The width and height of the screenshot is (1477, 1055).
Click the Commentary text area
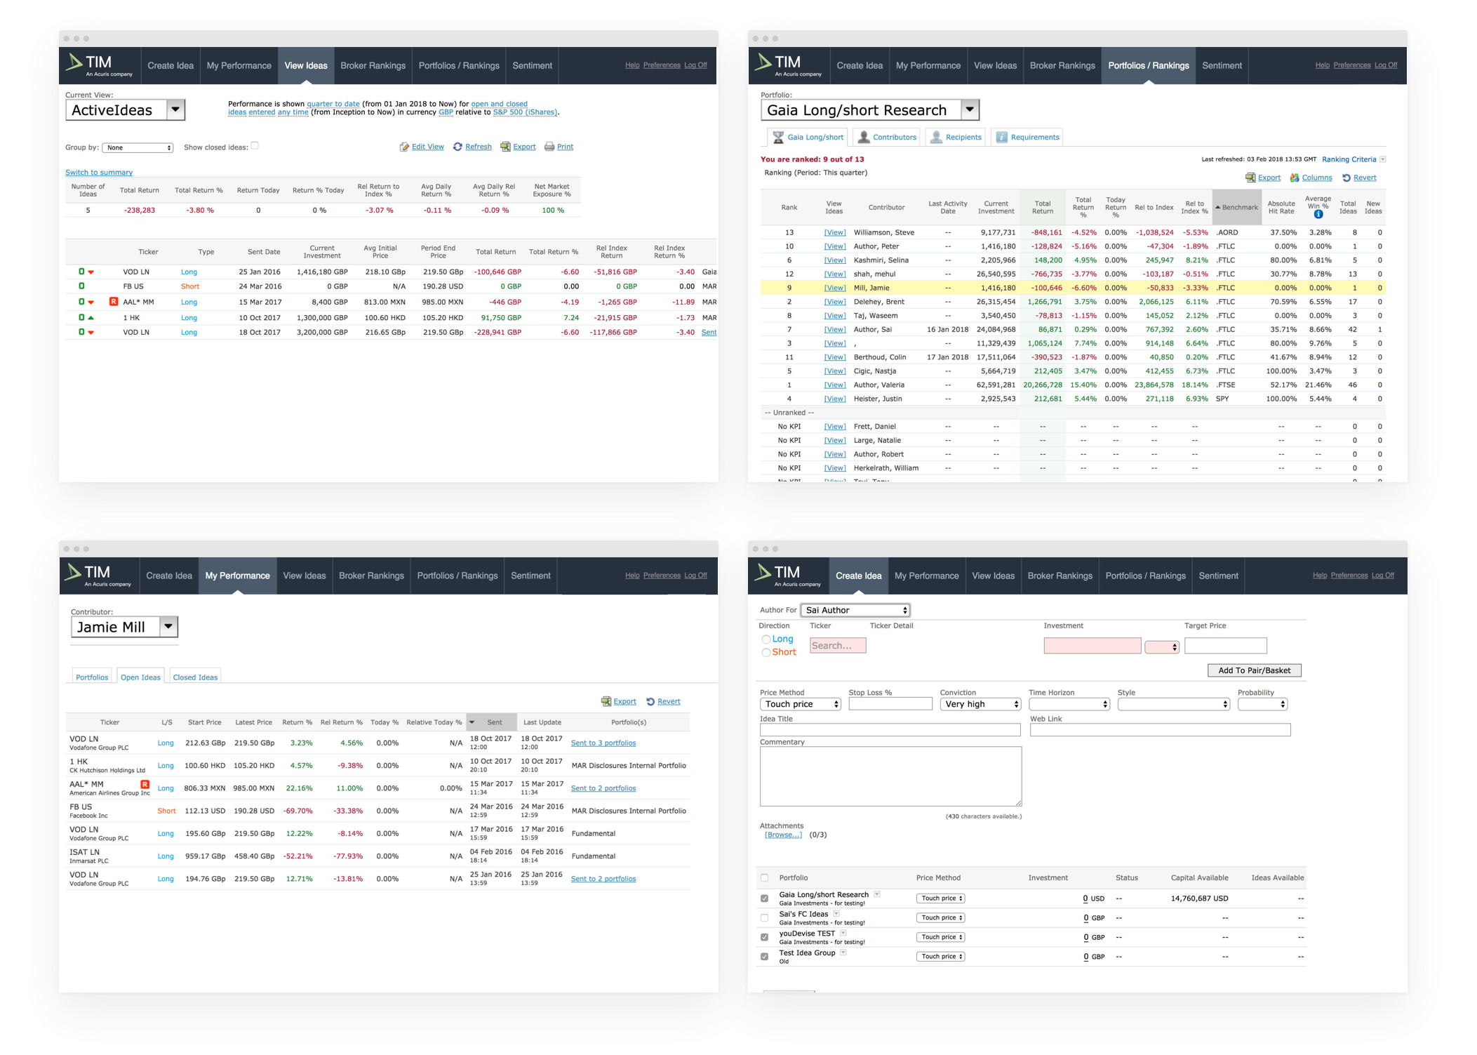point(890,776)
